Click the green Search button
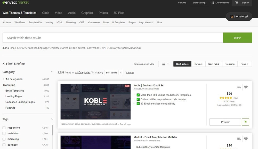This screenshot has width=258, height=149. [237, 38]
